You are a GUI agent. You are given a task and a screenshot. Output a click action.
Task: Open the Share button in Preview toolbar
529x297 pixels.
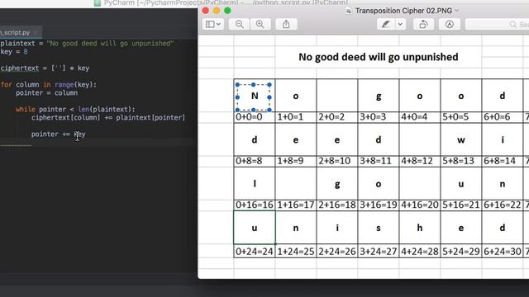click(286, 24)
